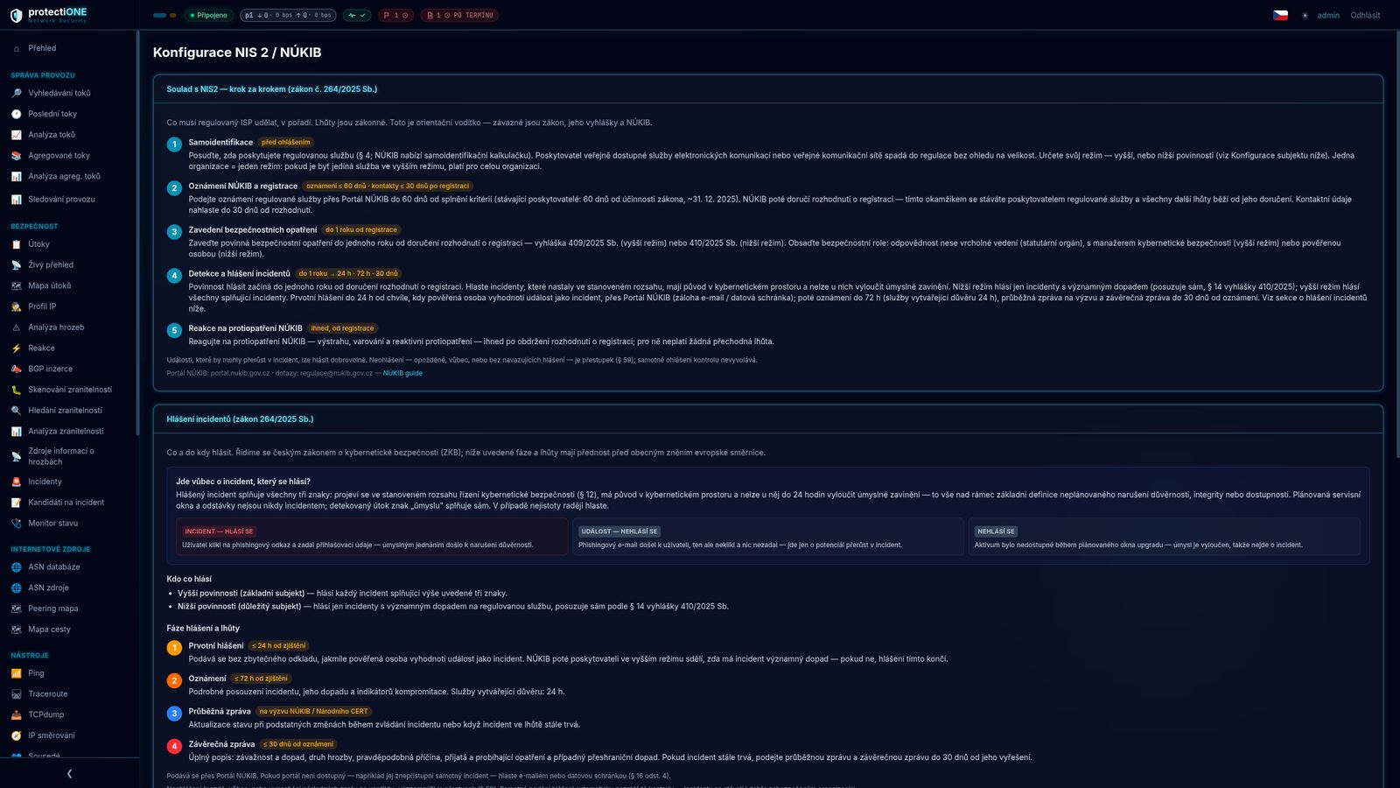
Task: Click the Odhlásit logout link
Action: 1365,16
